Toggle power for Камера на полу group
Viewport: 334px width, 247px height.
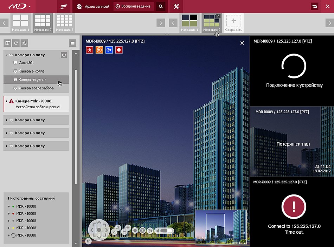64,55
